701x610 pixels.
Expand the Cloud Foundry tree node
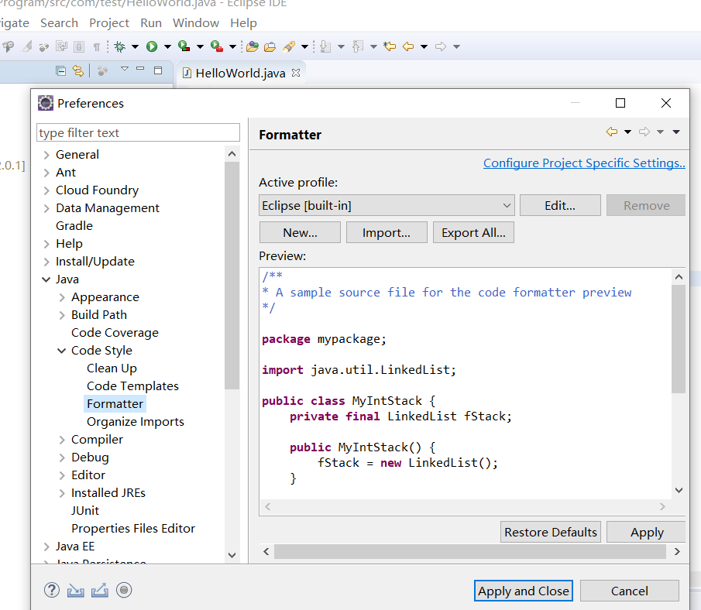click(x=46, y=191)
